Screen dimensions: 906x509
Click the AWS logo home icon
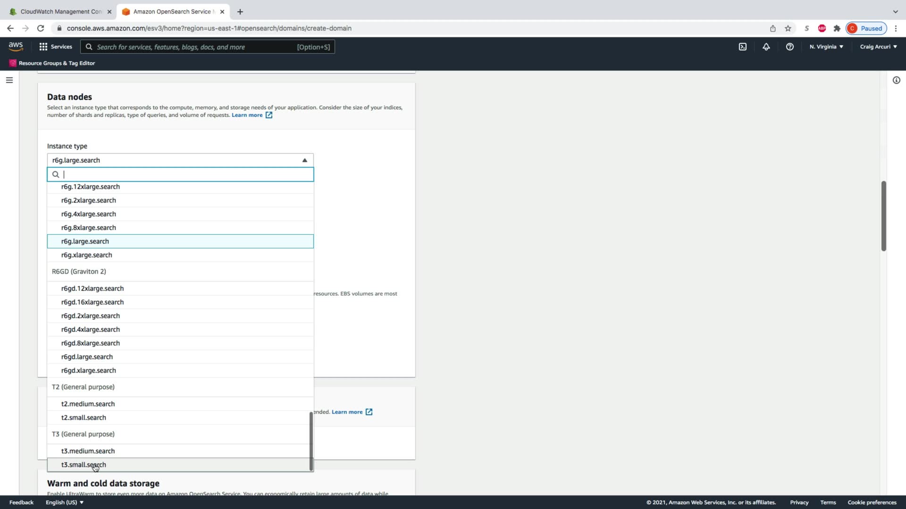pyautogui.click(x=16, y=46)
